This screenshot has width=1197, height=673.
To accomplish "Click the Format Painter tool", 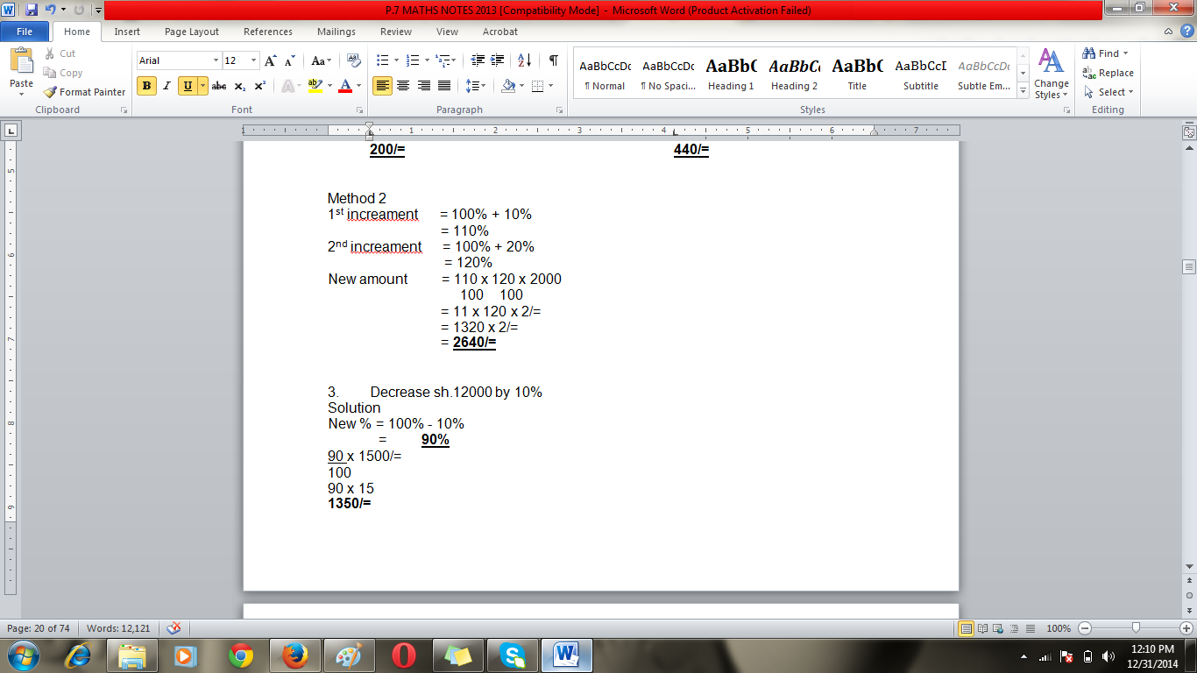I will point(85,92).
